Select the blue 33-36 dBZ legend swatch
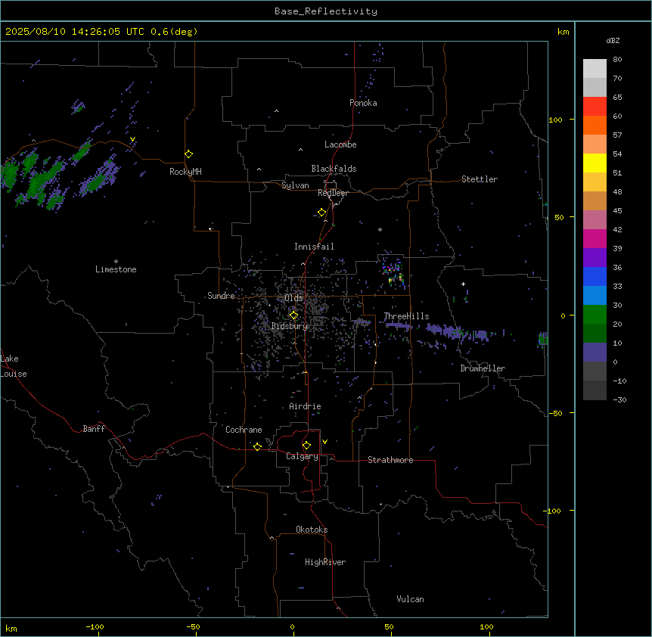Image resolution: width=652 pixels, height=637 pixels. tap(595, 276)
